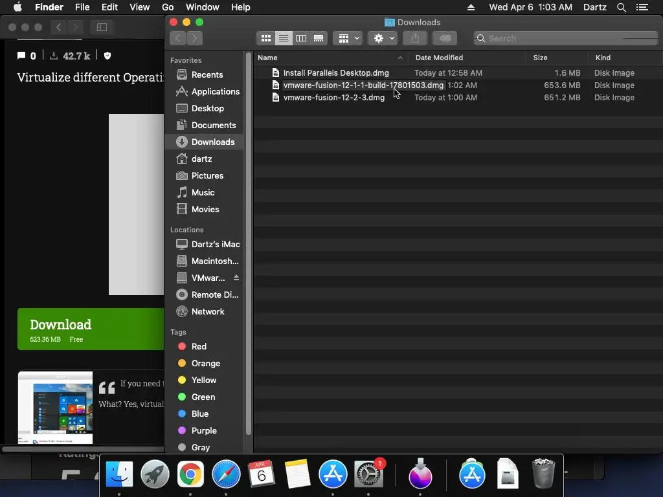Toggle sidebar button in background browser window
663x497 pixels.
coord(102,27)
